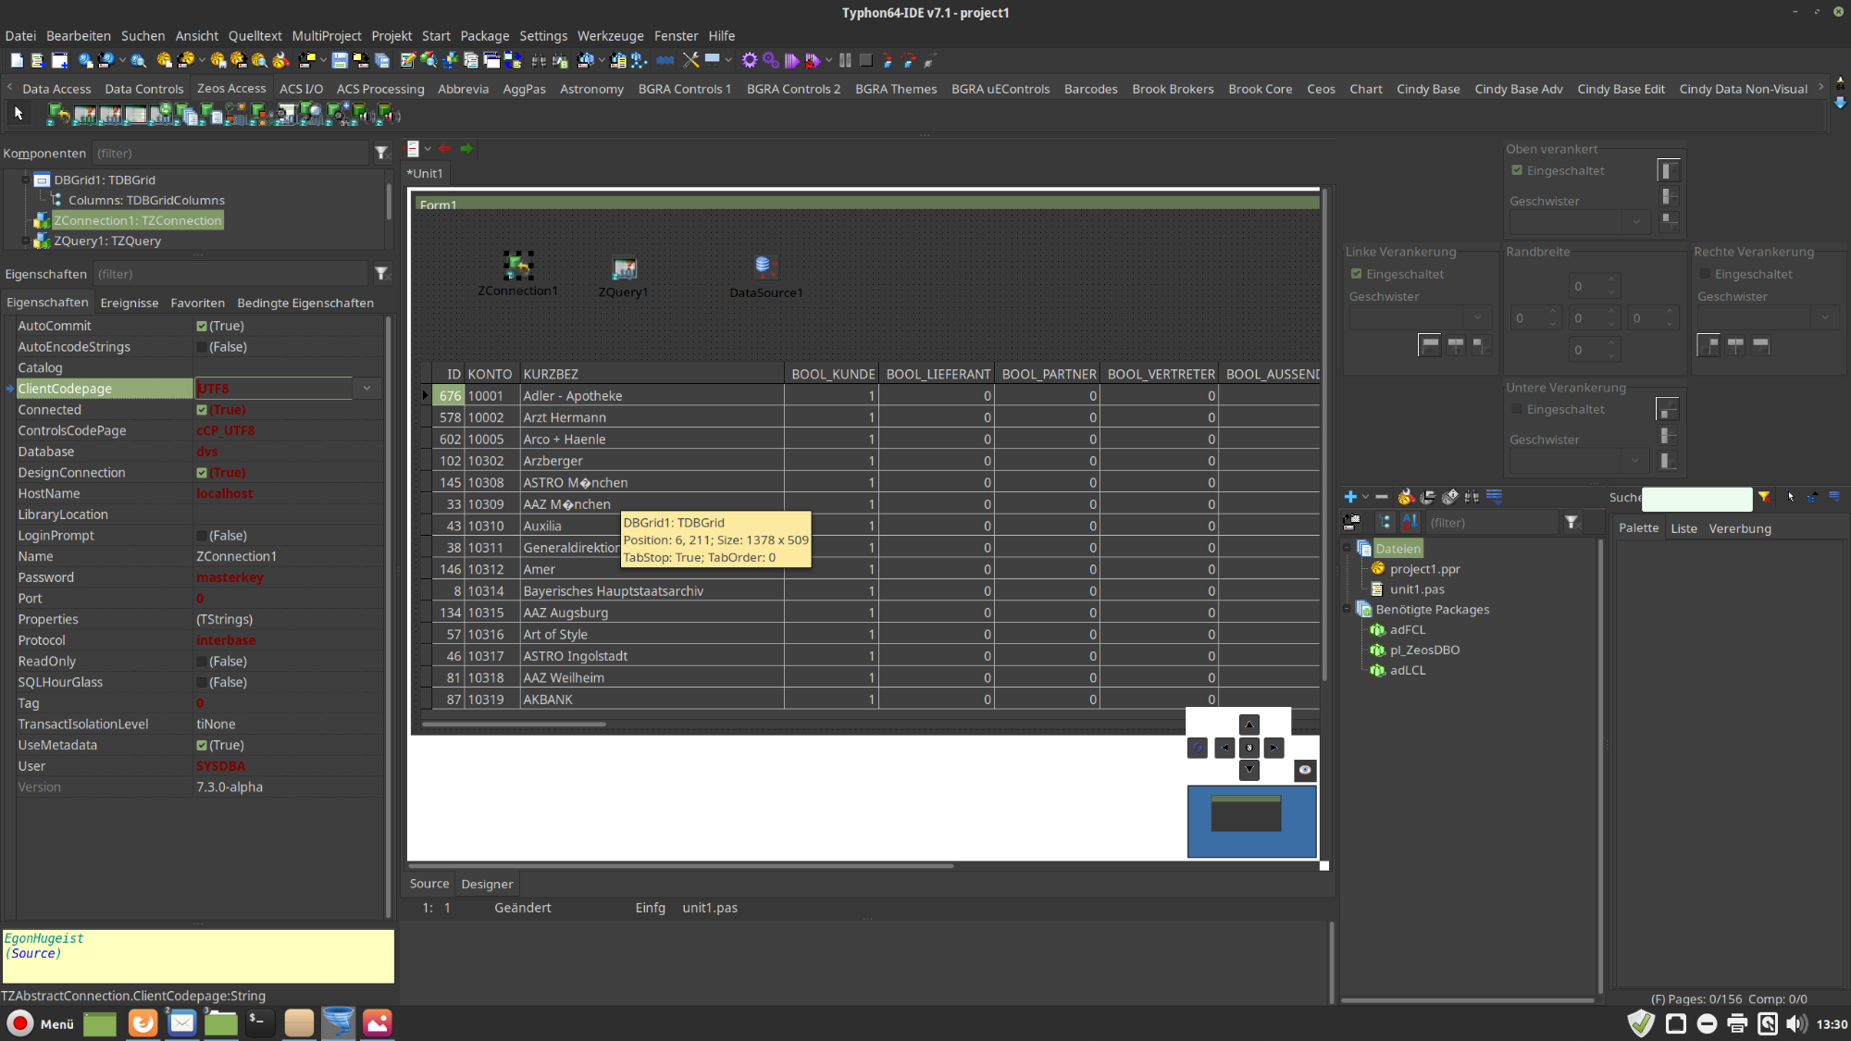
Task: Click the purple gear compile icon
Action: 750,60
